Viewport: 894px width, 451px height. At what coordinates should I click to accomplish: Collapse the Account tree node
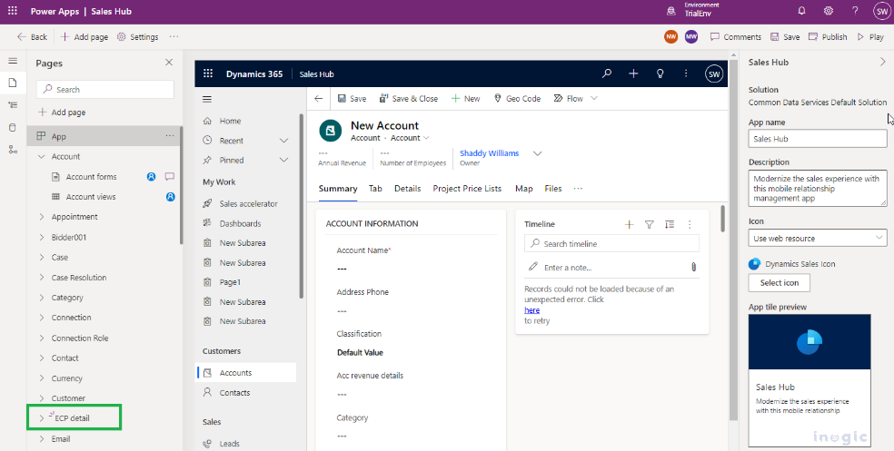(x=41, y=156)
